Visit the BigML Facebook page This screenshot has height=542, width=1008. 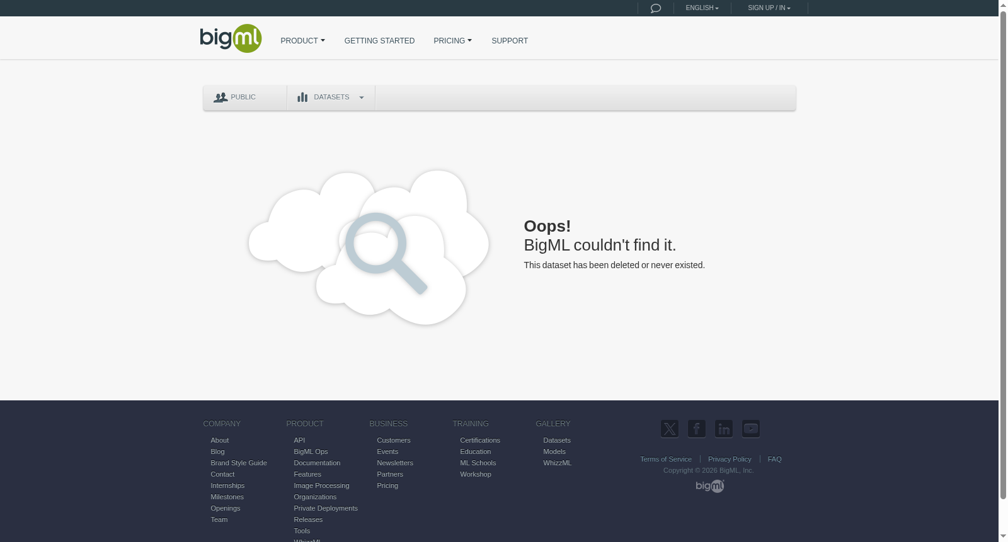click(x=697, y=429)
